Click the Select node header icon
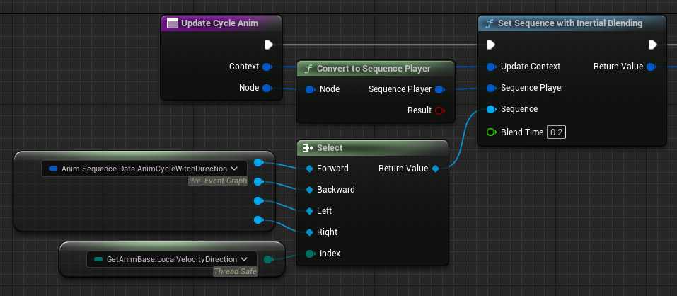 [308, 148]
